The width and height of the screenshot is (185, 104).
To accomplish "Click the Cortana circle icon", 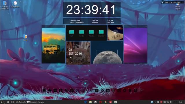I will (8, 102).
